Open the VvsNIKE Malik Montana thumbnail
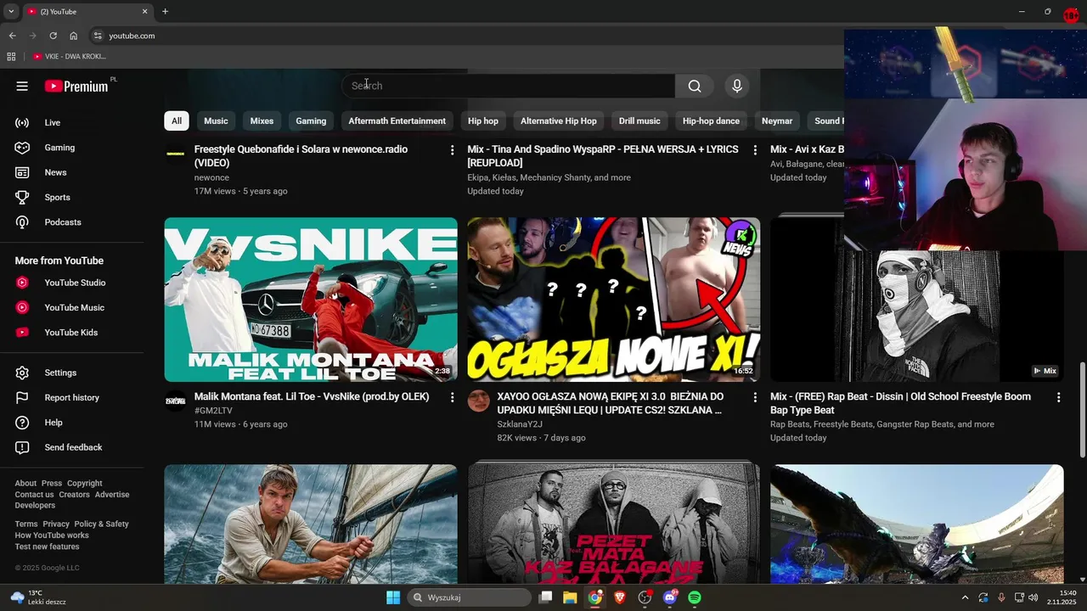Image resolution: width=1087 pixels, height=611 pixels. coord(311,300)
